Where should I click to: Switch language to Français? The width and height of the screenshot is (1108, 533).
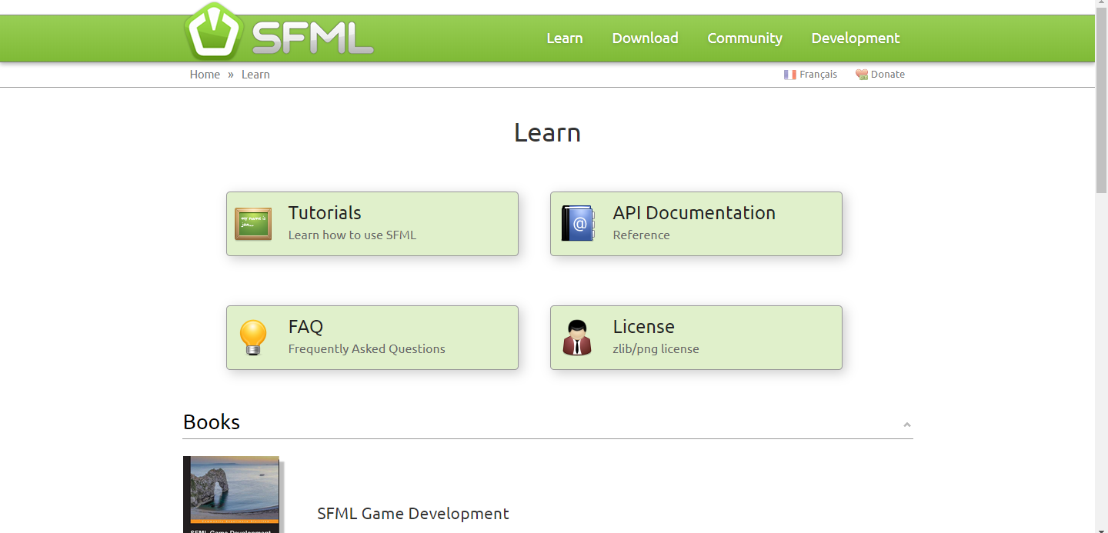pos(818,75)
